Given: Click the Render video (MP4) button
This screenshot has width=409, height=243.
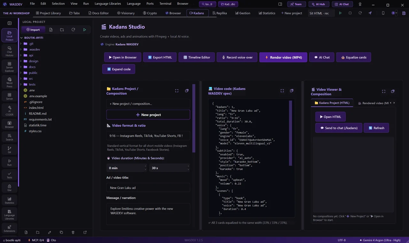Looking at the screenshot, I should 283,57.
